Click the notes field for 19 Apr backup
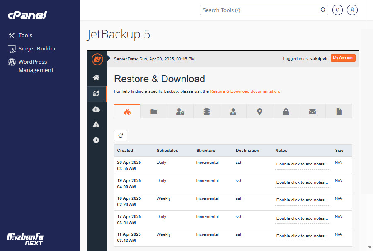Viewport: 373px width, 251px height. coord(302,182)
